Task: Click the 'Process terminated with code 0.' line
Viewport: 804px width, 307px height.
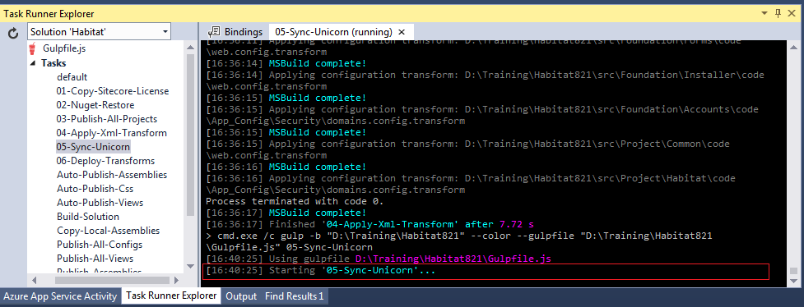Action: coord(295,201)
